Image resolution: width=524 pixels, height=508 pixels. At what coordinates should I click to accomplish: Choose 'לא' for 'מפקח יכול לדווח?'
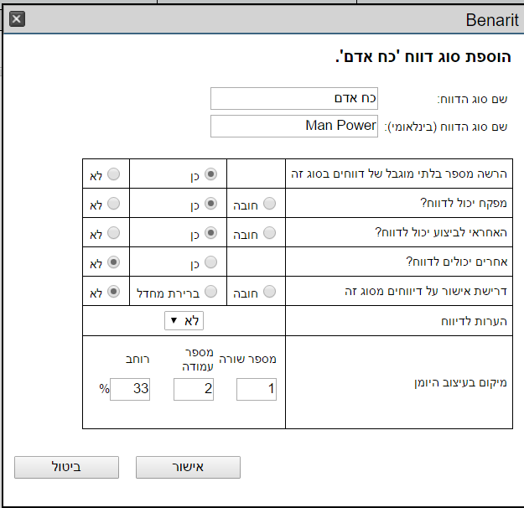click(114, 204)
